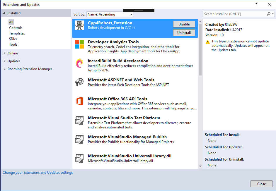The image size is (276, 191).
Task: Close the dialog with the title bar X
Action: coord(269,5)
